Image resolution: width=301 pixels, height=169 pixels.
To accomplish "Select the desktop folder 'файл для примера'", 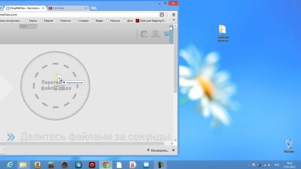I will pyautogui.click(x=223, y=33).
